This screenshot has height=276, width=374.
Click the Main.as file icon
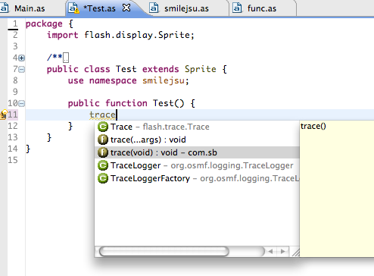(5, 8)
